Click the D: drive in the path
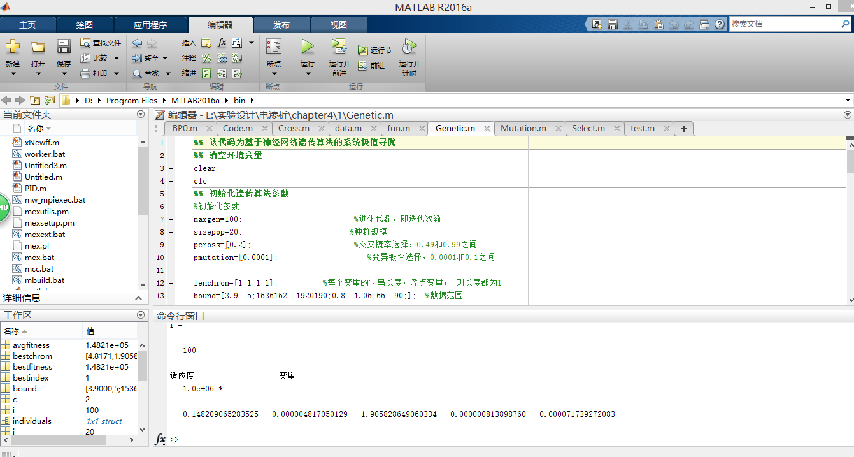The image size is (854, 457). pos(89,100)
